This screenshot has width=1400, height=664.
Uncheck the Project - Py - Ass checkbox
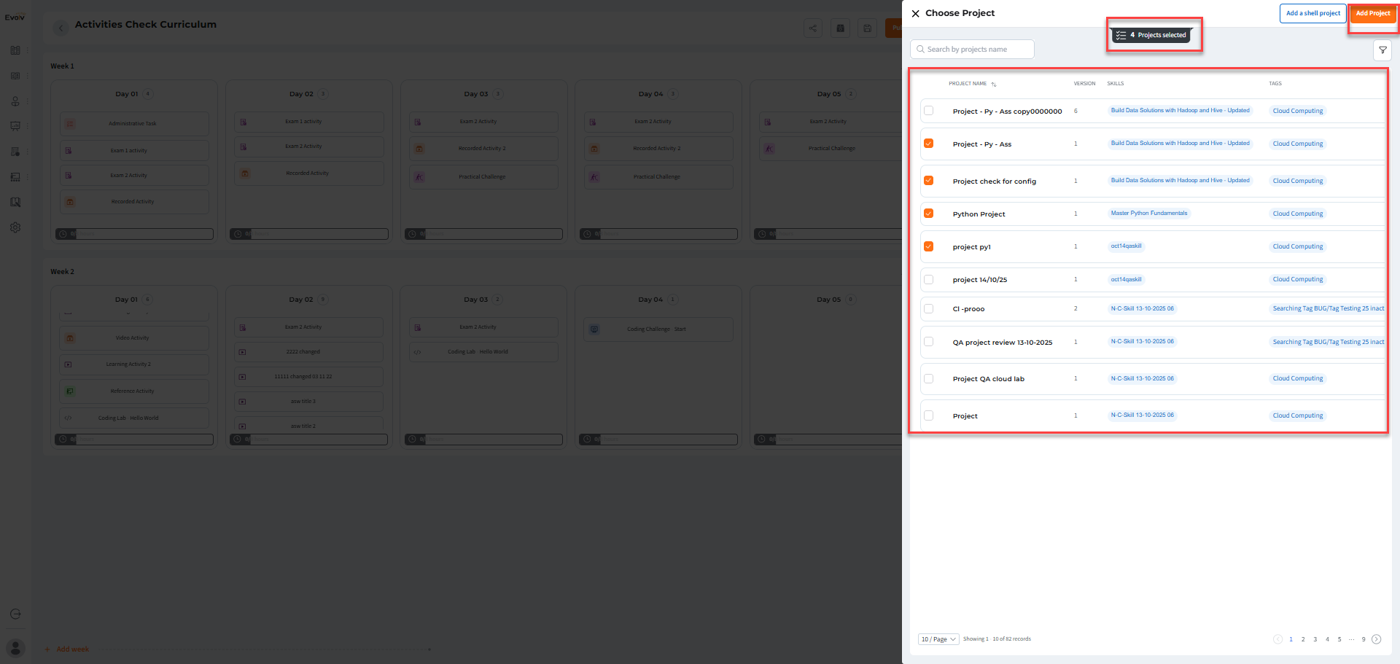pyautogui.click(x=928, y=144)
